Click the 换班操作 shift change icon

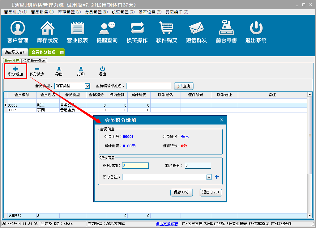pyautogui.click(x=137, y=32)
